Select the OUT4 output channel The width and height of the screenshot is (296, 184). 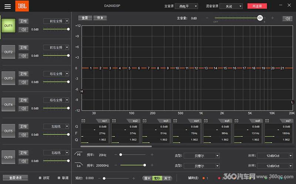click(x=8, y=104)
